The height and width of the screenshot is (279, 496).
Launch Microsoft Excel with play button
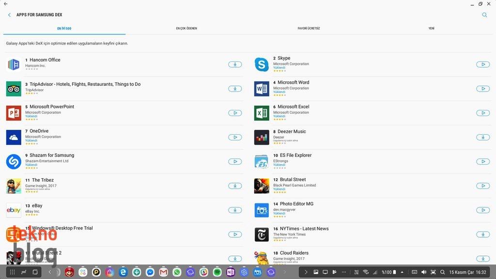(x=483, y=113)
